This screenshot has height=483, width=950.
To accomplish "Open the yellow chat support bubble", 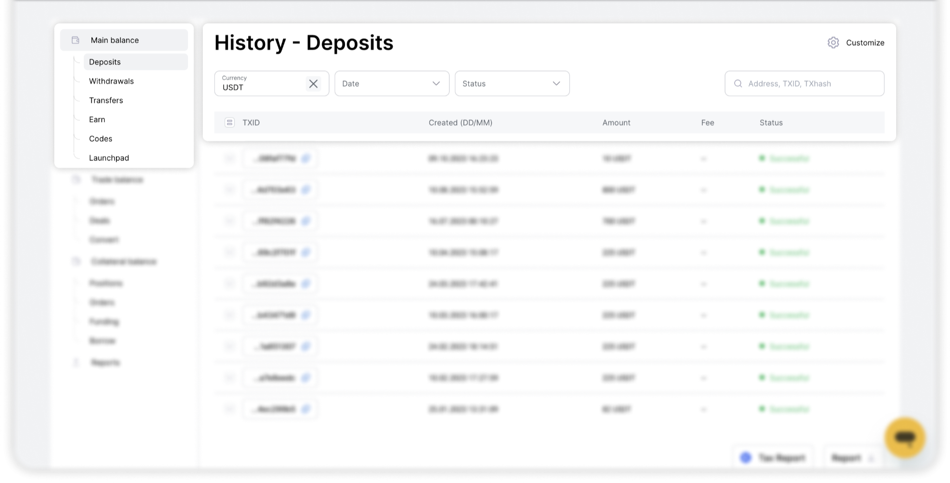I will pyautogui.click(x=905, y=438).
